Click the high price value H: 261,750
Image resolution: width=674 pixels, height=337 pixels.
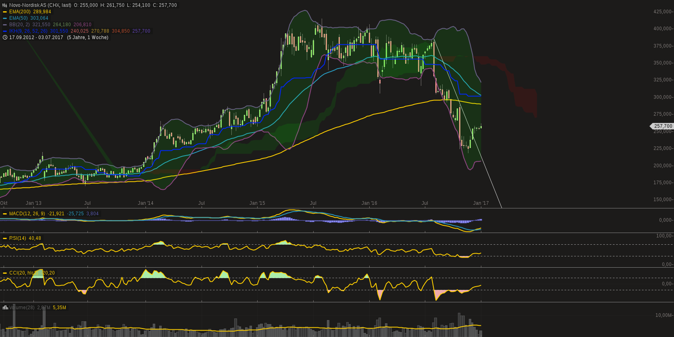[x=112, y=5]
